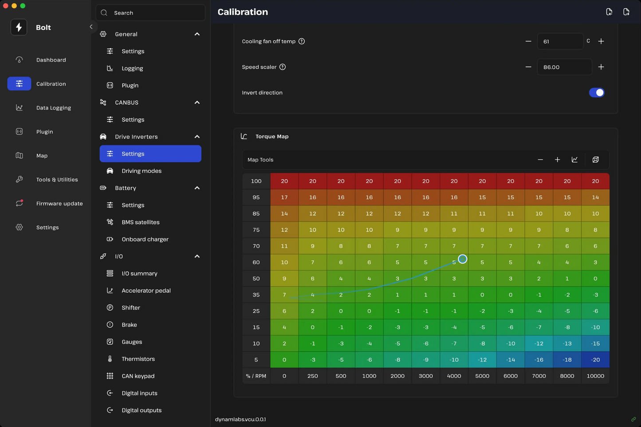The height and width of the screenshot is (427, 641).
Task: Open the Accelerator pedal settings
Action: pyautogui.click(x=146, y=291)
